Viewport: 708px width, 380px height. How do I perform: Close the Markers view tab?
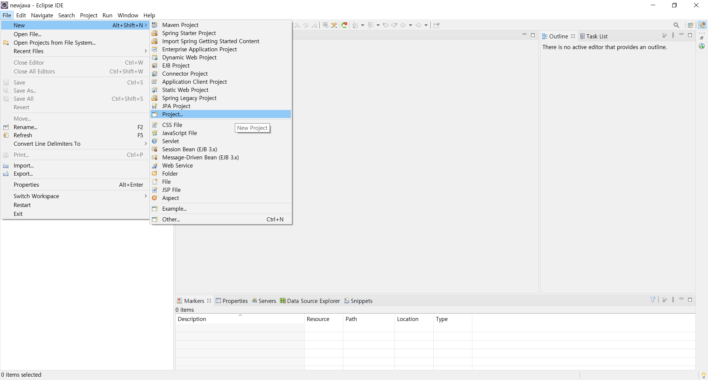coord(209,301)
